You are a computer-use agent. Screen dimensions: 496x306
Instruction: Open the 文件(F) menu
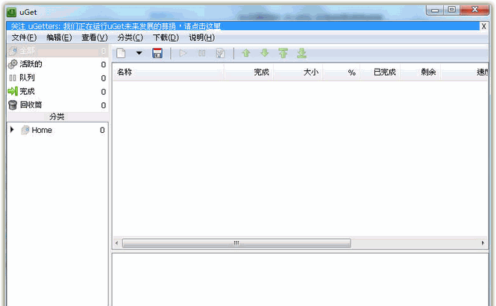[x=24, y=37]
